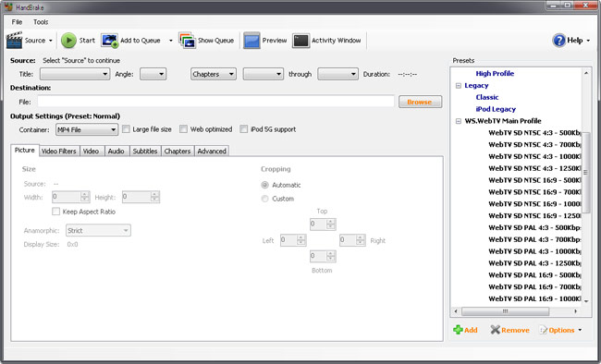Open the Preview icon
The image size is (601, 364).
click(x=251, y=41)
